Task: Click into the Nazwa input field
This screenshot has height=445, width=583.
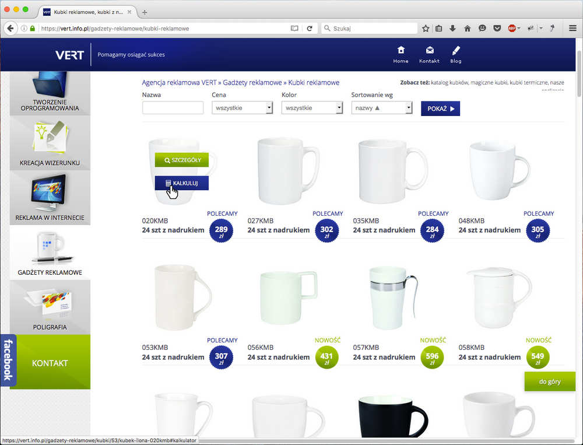Action: (x=173, y=108)
